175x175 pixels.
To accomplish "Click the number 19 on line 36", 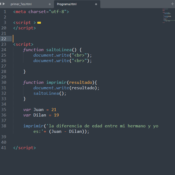I will pyautogui.click(x=56, y=115).
